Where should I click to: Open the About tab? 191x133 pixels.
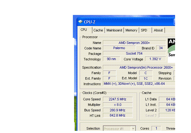pyautogui.click(x=158, y=30)
